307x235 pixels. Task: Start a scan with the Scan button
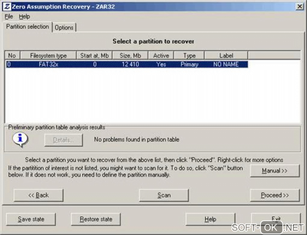[164, 195]
